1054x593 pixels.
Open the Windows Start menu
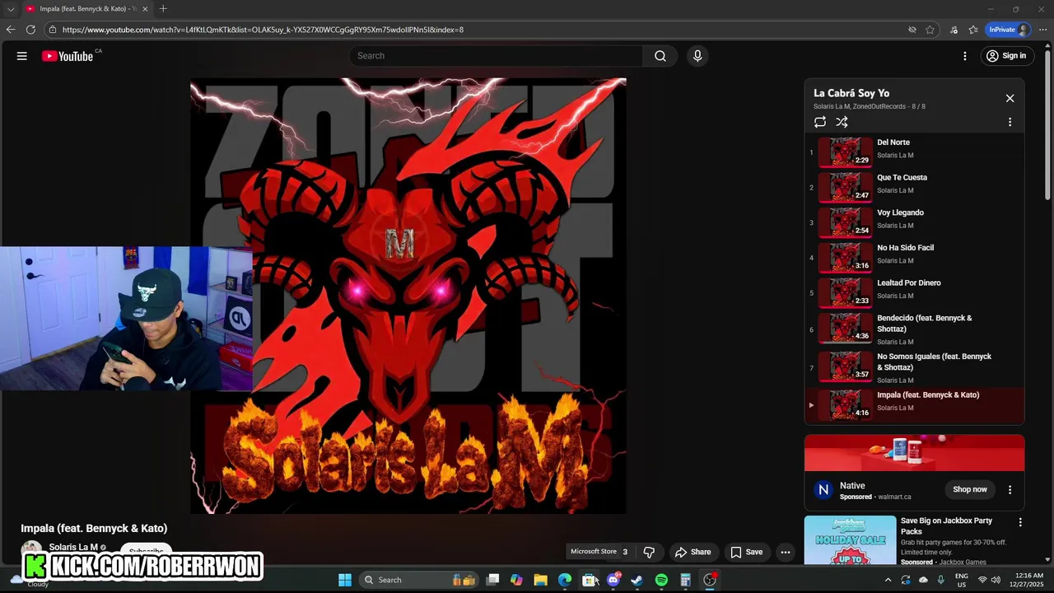tap(345, 580)
